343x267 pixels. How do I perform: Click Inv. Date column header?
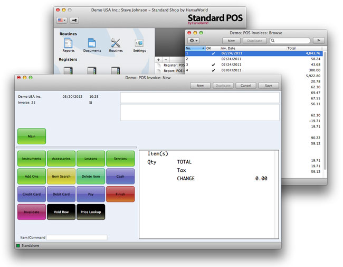253,48
